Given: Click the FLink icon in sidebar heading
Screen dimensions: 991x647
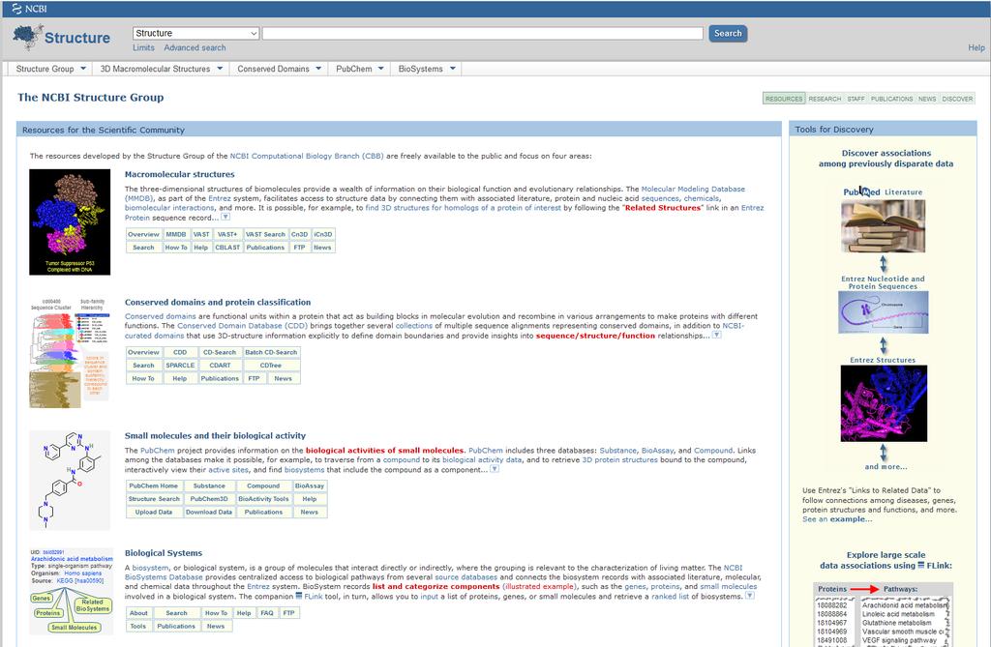Looking at the screenshot, I should (921, 565).
